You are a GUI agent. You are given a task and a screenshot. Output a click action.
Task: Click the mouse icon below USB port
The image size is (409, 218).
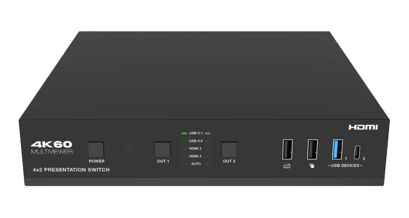312,166
